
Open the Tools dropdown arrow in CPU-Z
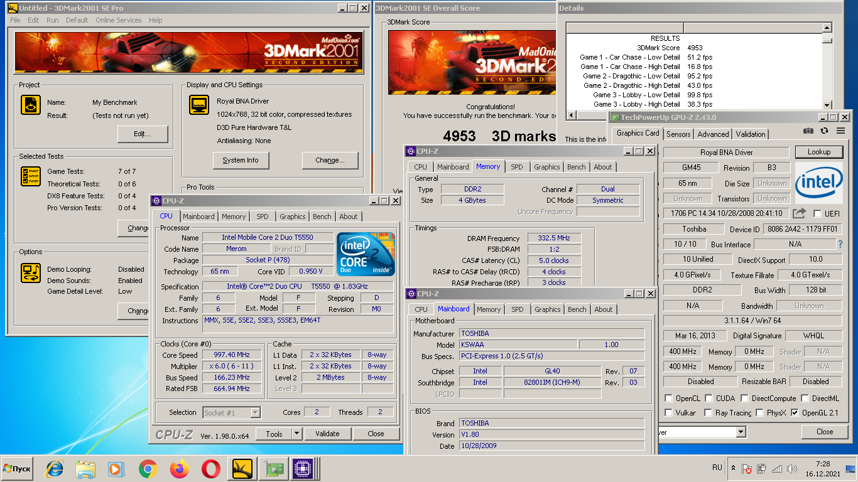click(x=296, y=434)
